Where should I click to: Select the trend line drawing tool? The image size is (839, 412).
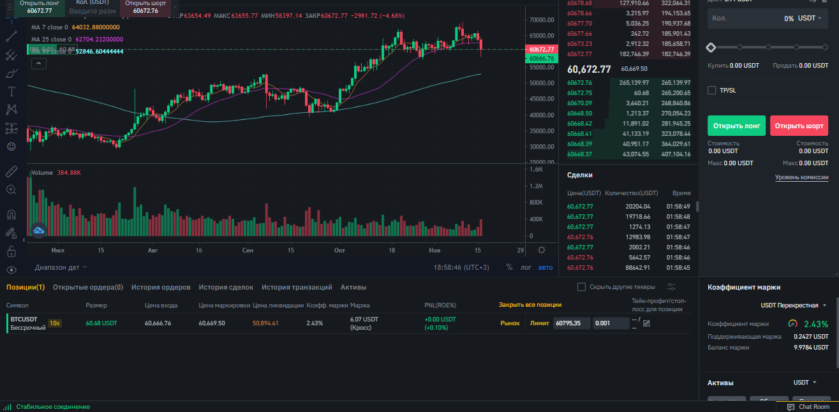click(11, 38)
